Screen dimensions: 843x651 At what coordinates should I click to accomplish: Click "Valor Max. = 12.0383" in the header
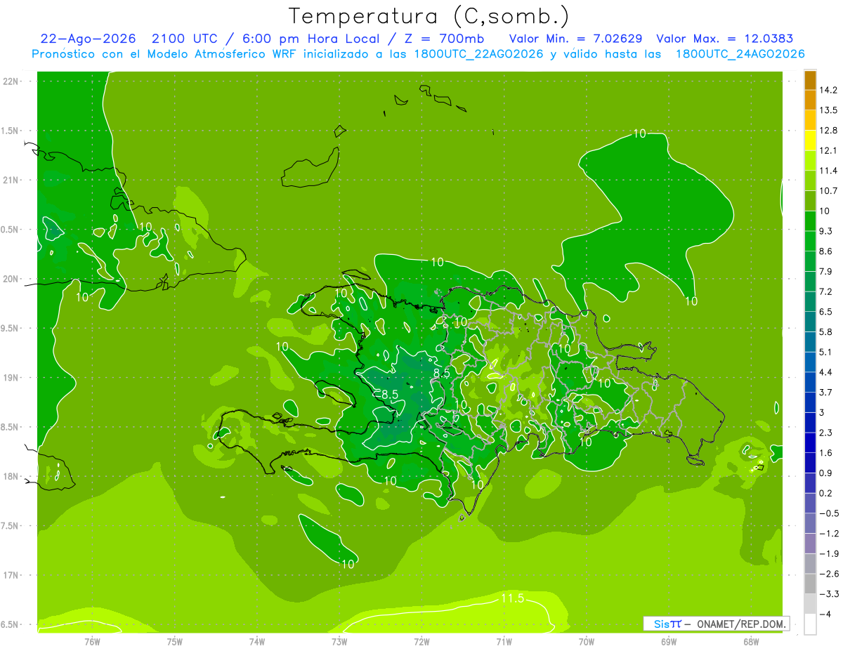[724, 39]
